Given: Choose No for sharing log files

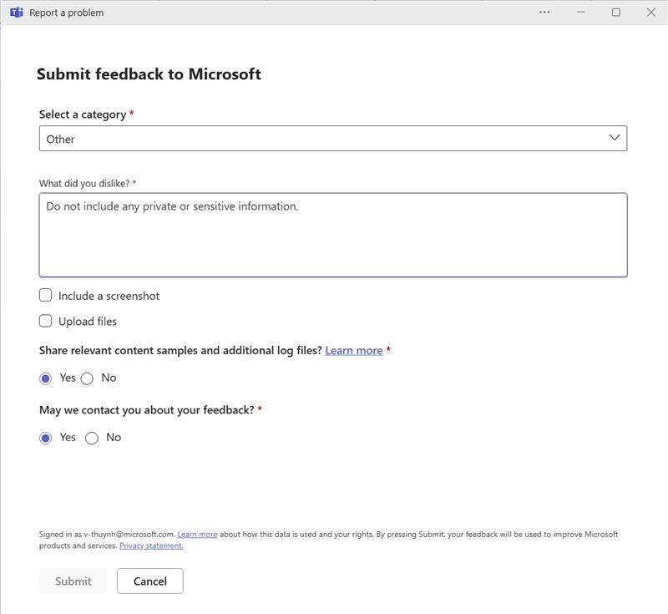Looking at the screenshot, I should click(x=87, y=378).
